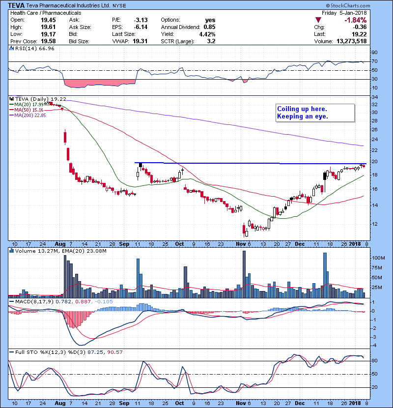
Task: Click the red down-triangle change indicator
Action: click(x=318, y=20)
